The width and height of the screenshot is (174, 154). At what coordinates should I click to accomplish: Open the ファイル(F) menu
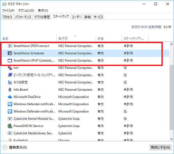[x=8, y=11]
